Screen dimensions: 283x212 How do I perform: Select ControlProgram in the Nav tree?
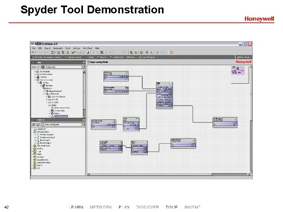(x=61, y=116)
